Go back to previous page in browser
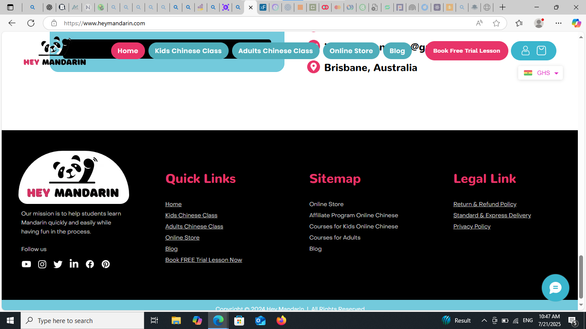Viewport: 586px width, 329px height. [12, 23]
